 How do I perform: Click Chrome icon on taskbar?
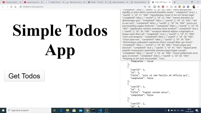click(x=87, y=110)
